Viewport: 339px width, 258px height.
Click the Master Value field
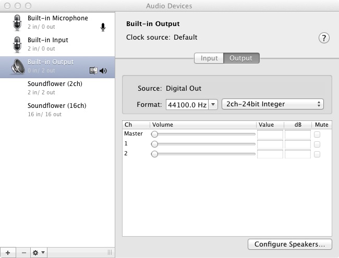(x=270, y=134)
